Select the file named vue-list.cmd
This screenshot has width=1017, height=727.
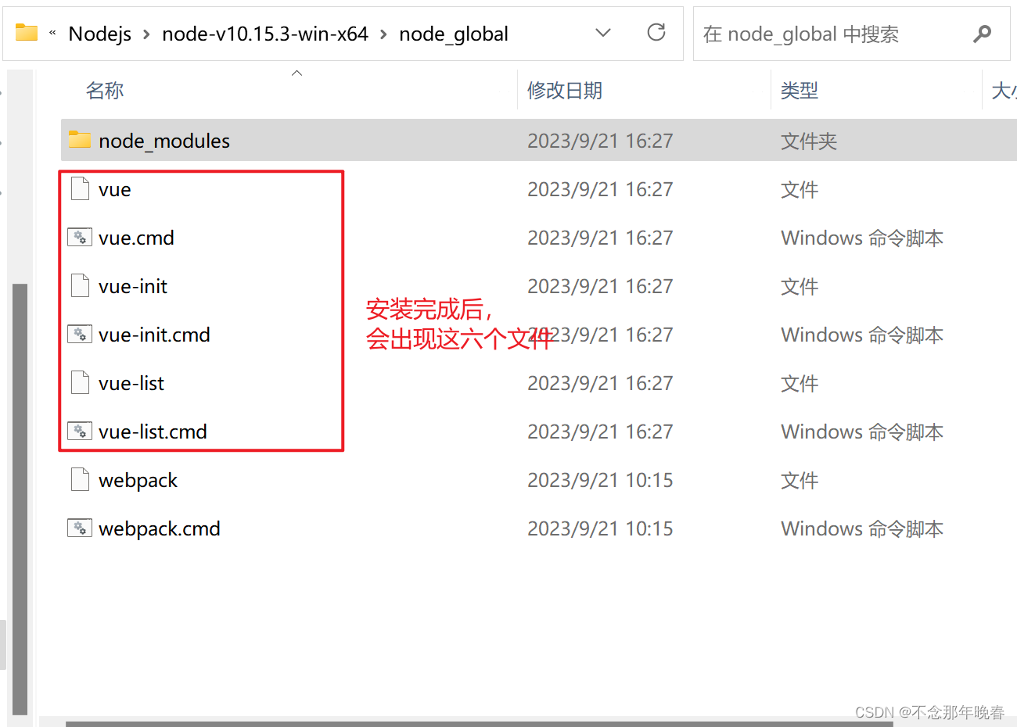(153, 432)
